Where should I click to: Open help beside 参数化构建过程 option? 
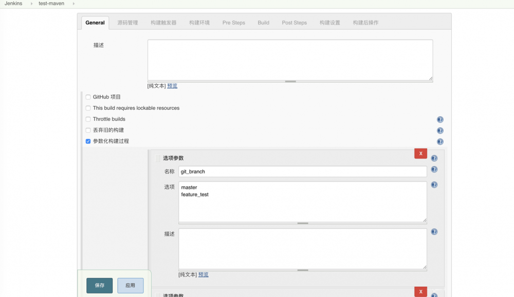[440, 141]
